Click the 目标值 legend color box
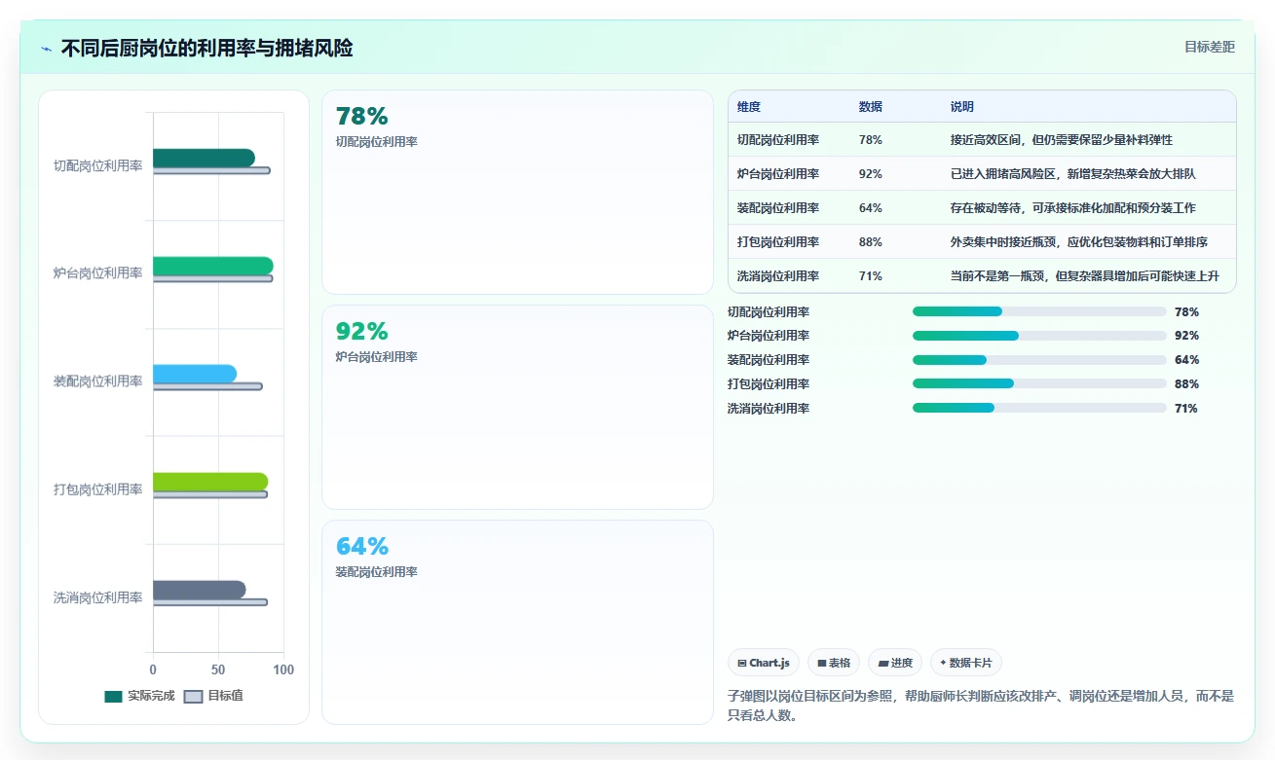 coord(193,696)
